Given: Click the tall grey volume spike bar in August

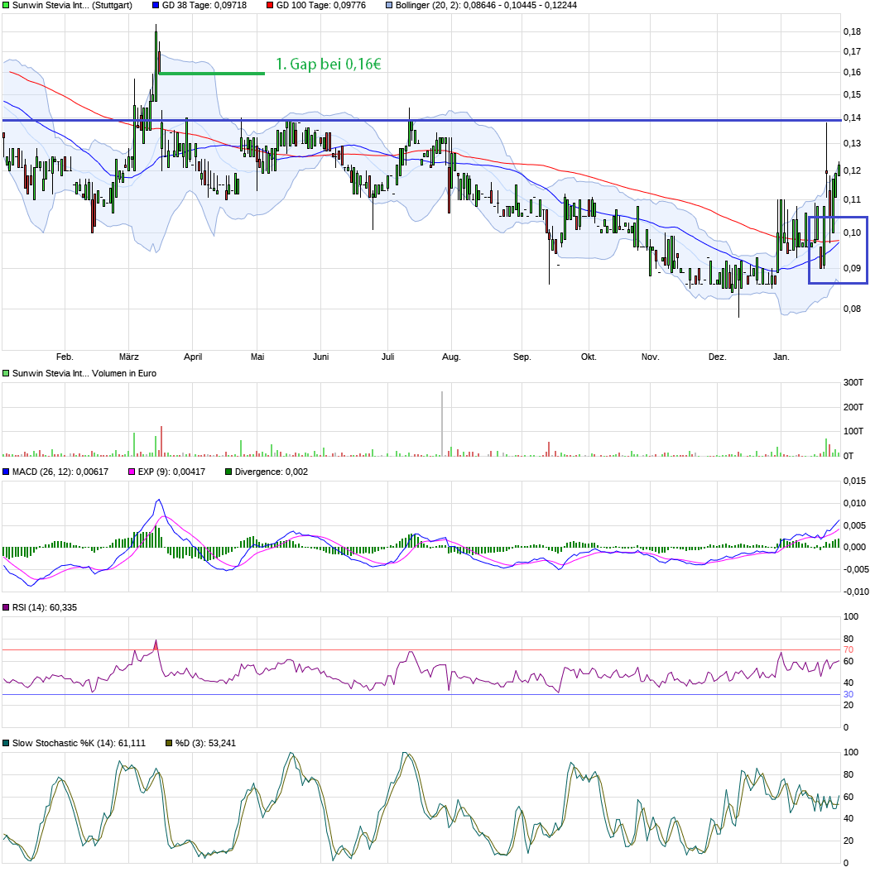Looking at the screenshot, I should (x=443, y=424).
